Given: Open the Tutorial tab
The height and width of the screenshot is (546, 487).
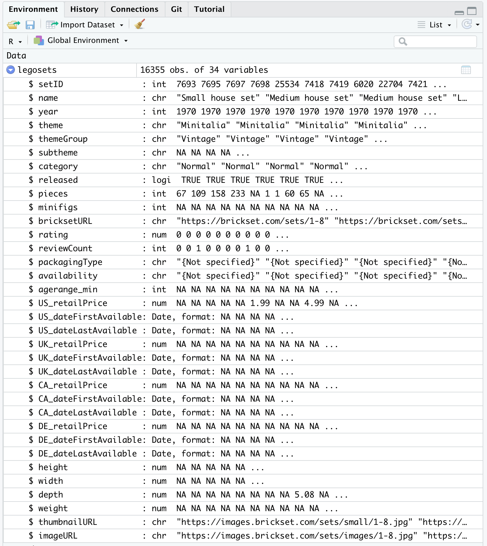Looking at the screenshot, I should tap(209, 9).
